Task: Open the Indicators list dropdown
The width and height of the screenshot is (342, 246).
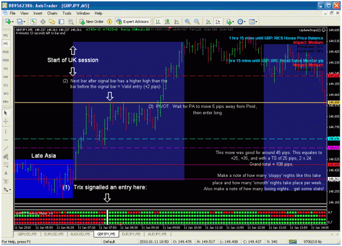Action: point(230,21)
